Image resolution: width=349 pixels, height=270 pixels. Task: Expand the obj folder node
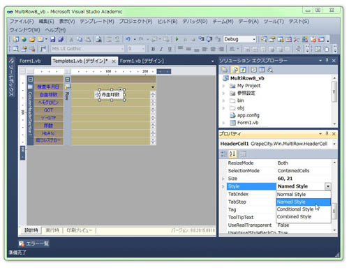click(x=223, y=108)
